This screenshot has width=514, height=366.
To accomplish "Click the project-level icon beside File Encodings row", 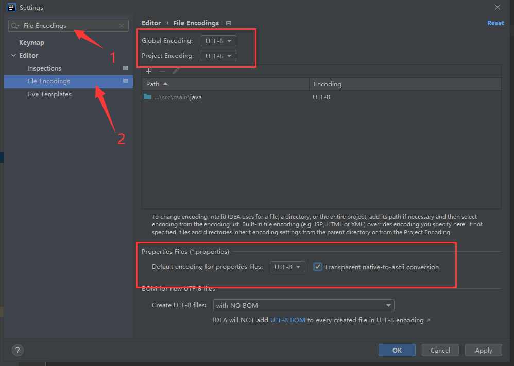I will pyautogui.click(x=125, y=81).
